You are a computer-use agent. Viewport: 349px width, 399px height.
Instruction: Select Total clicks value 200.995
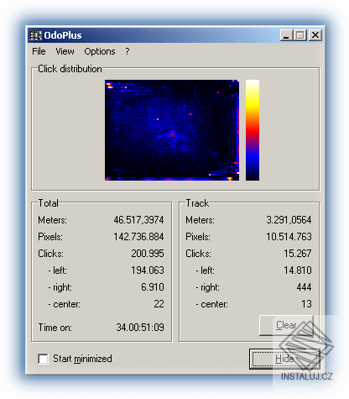(148, 254)
